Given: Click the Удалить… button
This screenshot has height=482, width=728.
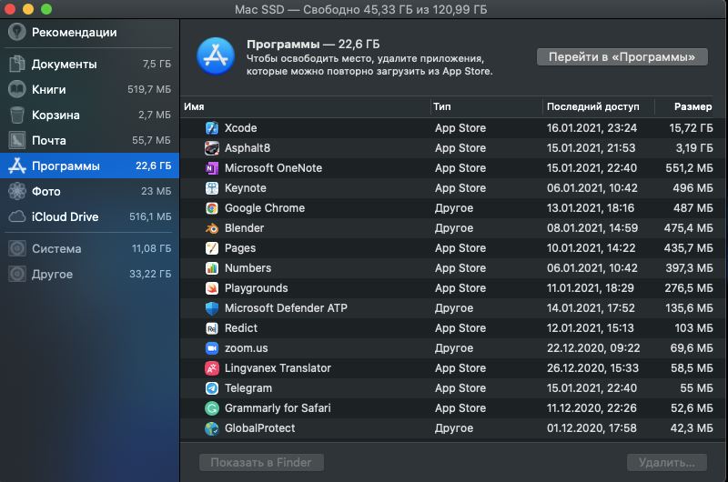Looking at the screenshot, I should (667, 463).
